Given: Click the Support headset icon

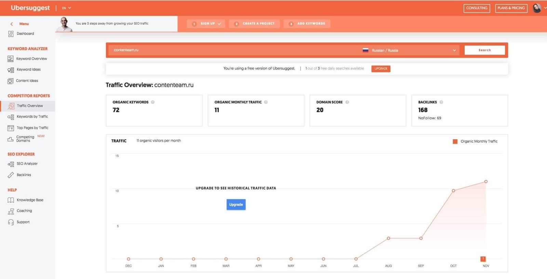Looking at the screenshot, I should pos(11,222).
